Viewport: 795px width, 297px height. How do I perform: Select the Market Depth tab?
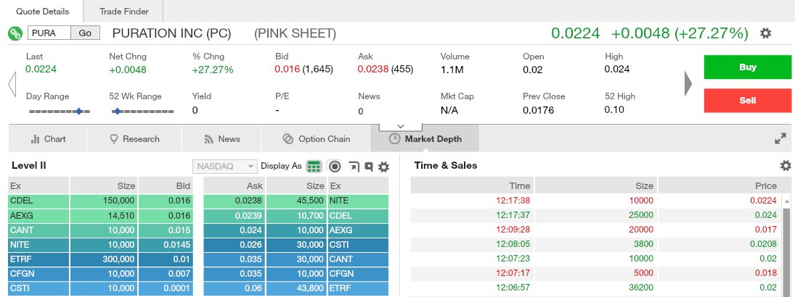[425, 138]
